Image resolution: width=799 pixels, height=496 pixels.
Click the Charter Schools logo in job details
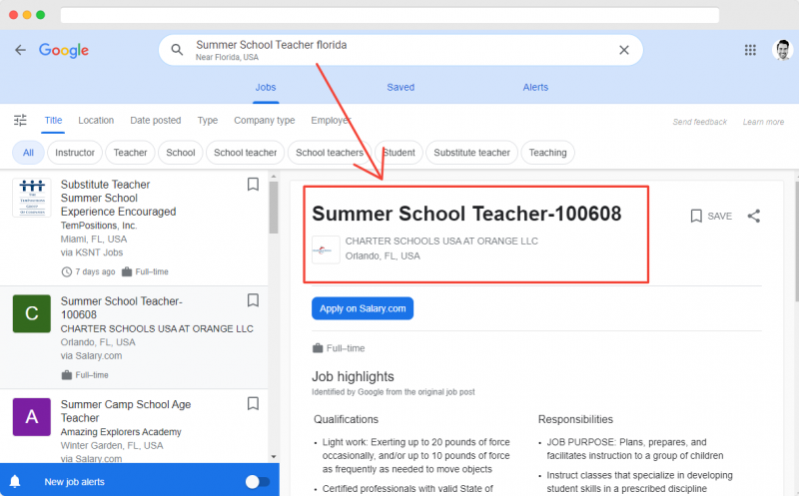click(x=326, y=249)
